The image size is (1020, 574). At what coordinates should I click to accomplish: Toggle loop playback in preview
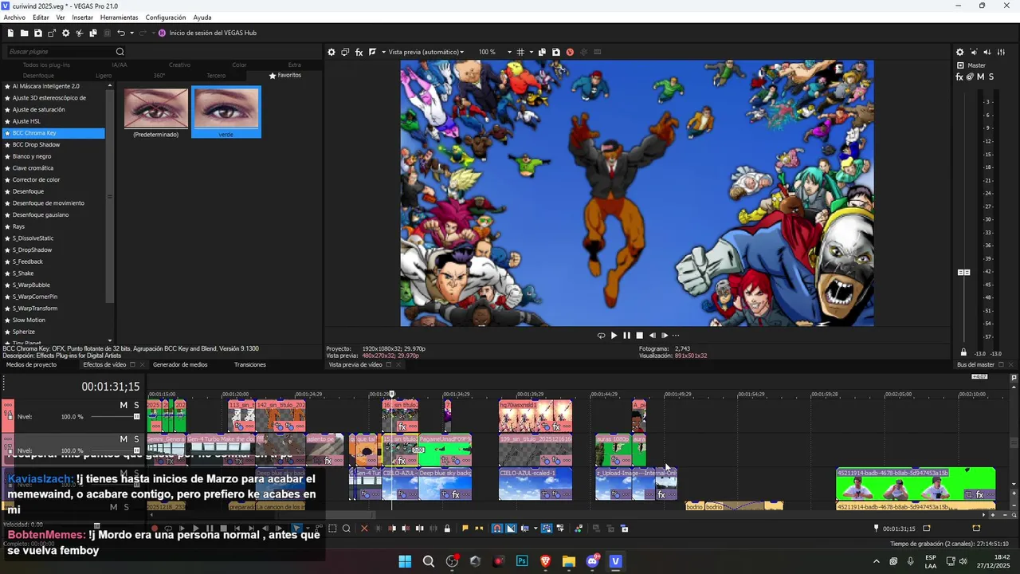pos(601,336)
